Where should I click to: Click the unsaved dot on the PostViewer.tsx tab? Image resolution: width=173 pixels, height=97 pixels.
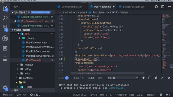114,6
